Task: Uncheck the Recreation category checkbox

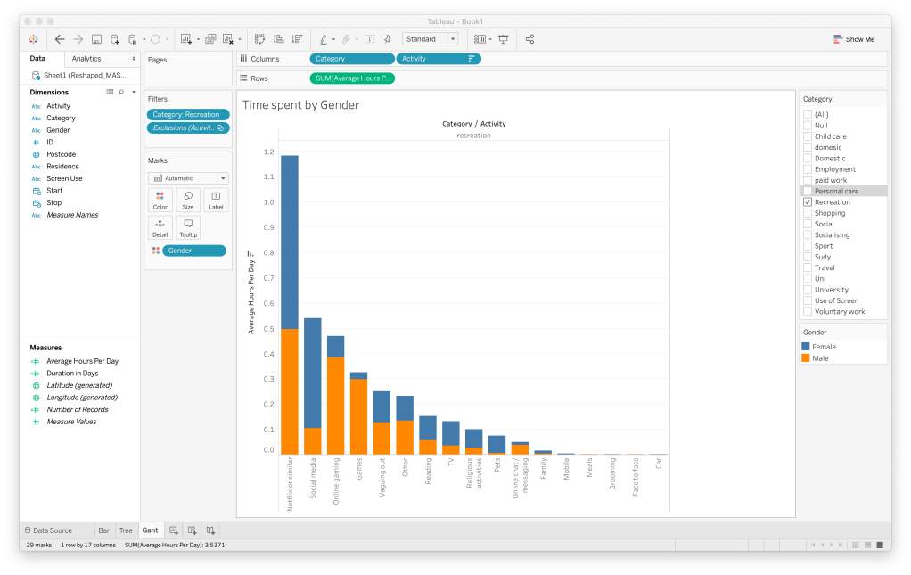Action: [x=808, y=202]
